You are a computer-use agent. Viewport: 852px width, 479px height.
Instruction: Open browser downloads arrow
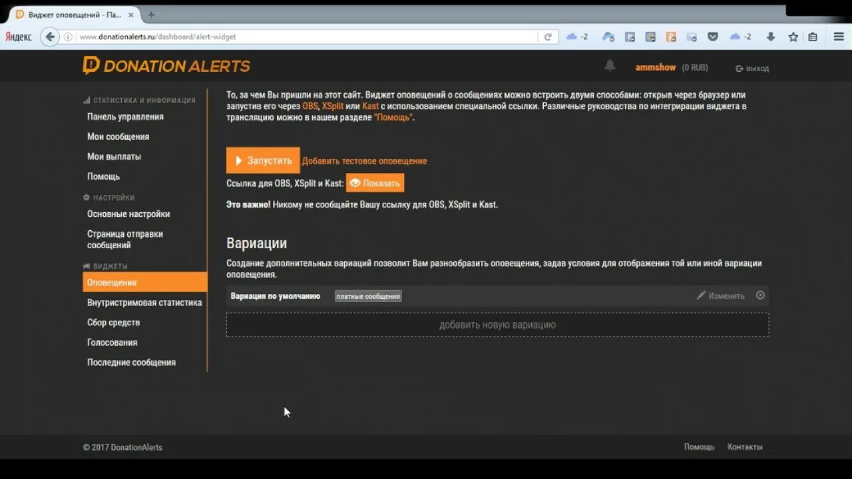(x=771, y=37)
